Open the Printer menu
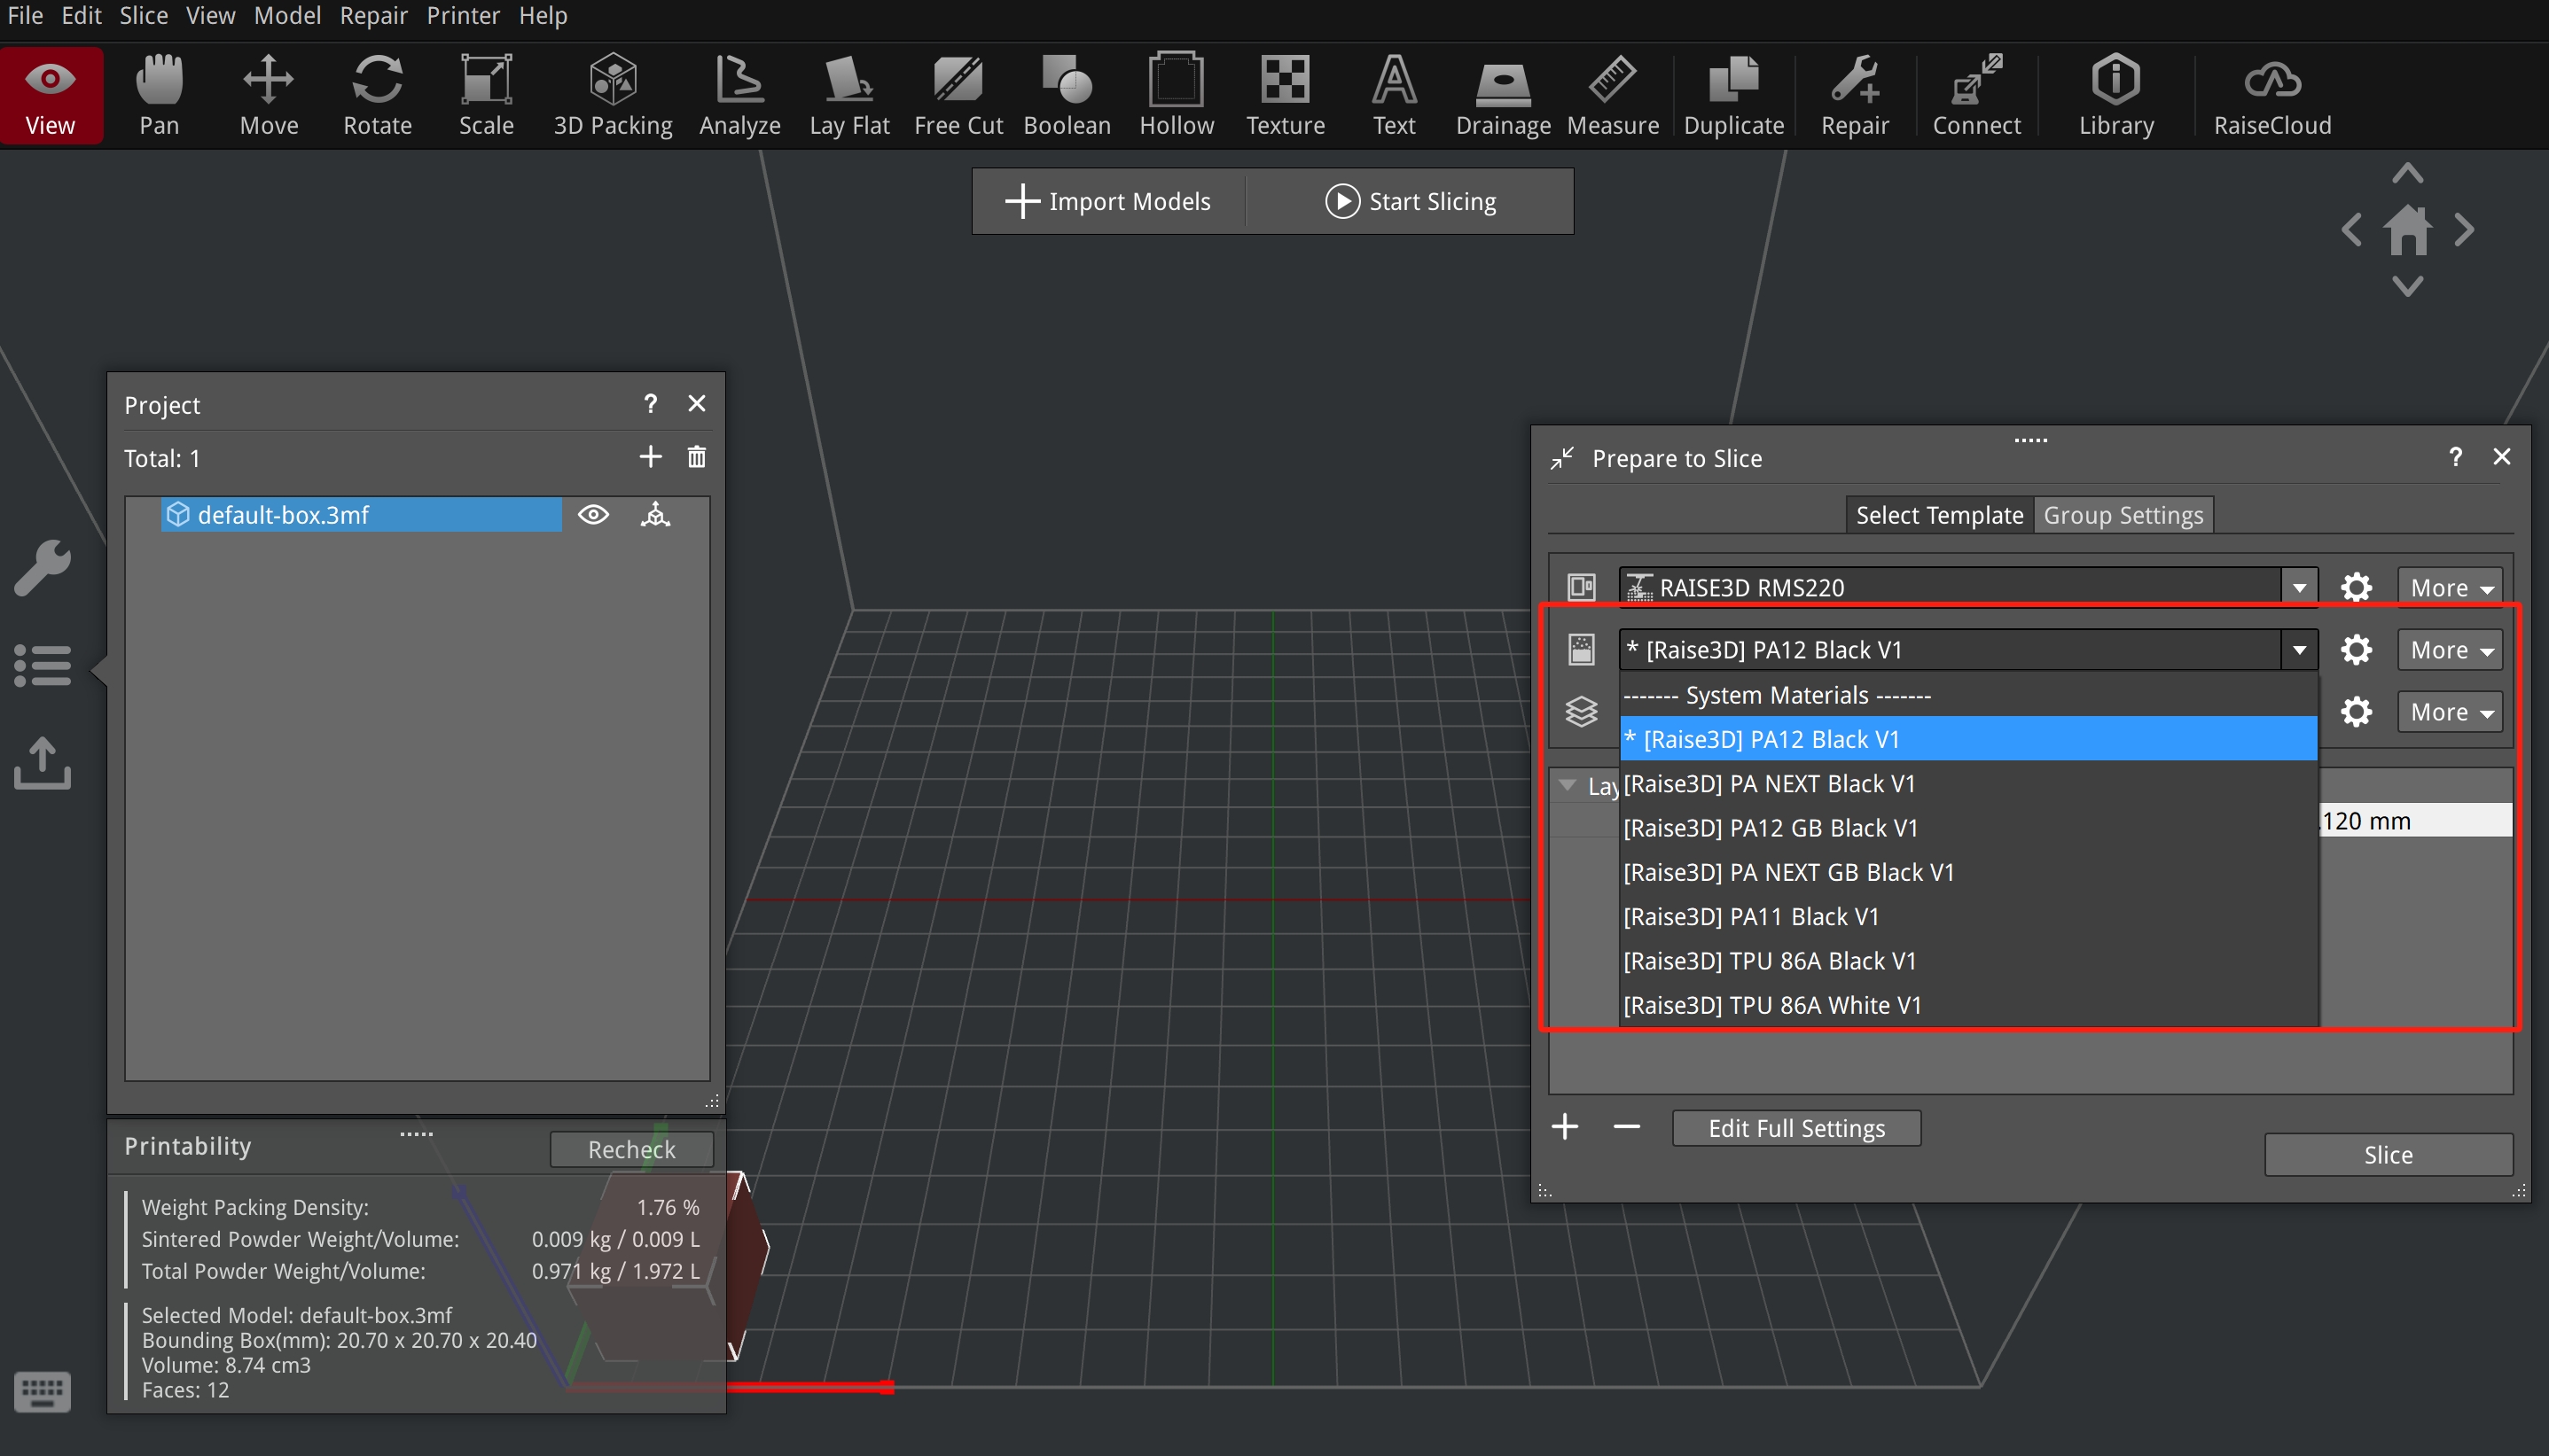Image resolution: width=2549 pixels, height=1456 pixels. 463,16
